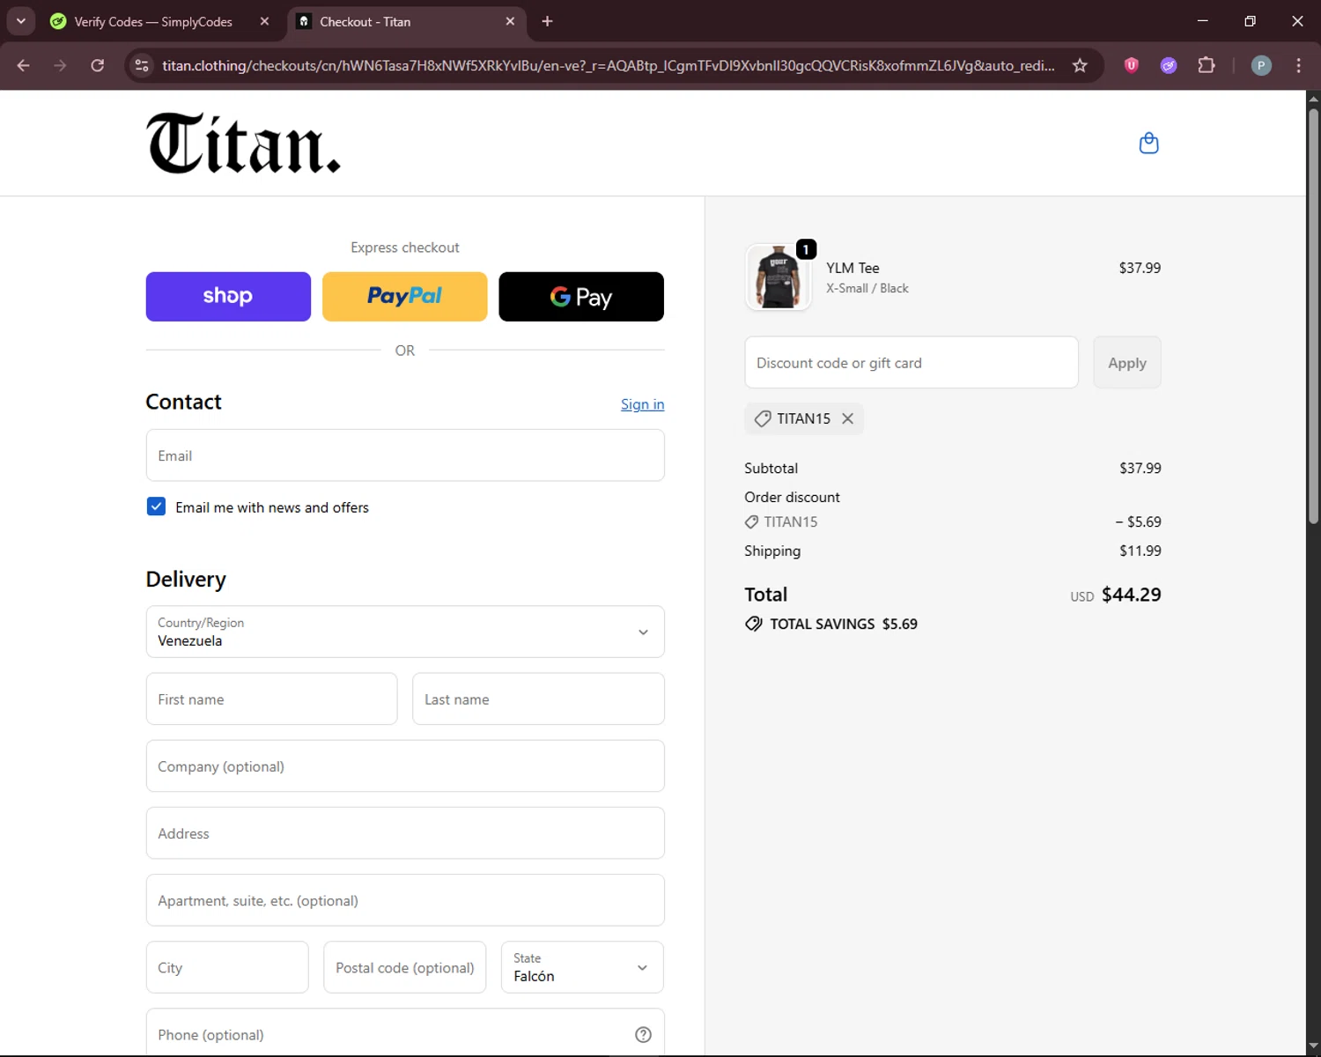Open Chrome three-dot menu
This screenshot has height=1057, width=1321.
click(1298, 65)
